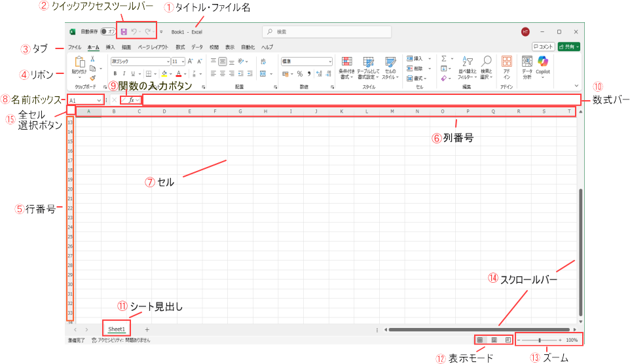Toggle middle align button
Viewport: 630px width, 364px height.
(x=222, y=62)
